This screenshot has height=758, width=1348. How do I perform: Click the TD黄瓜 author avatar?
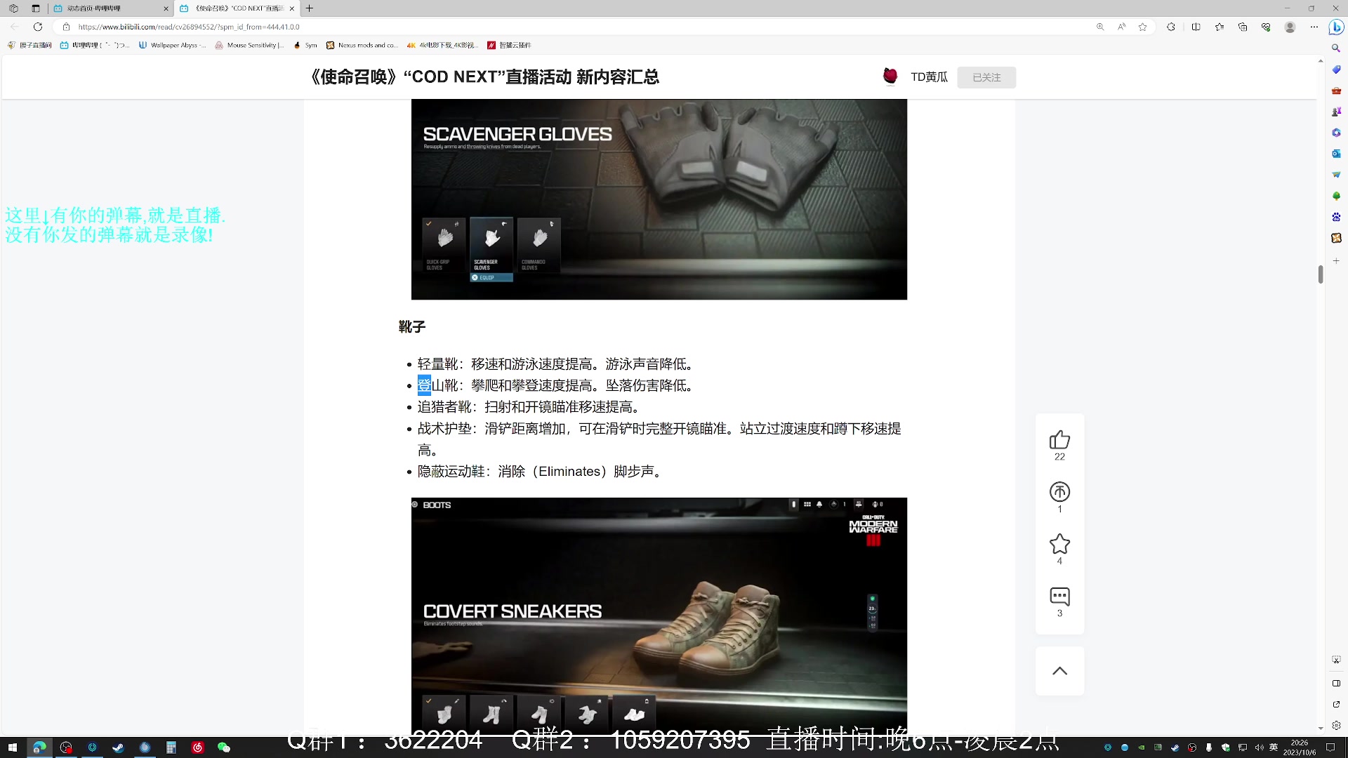coord(890,76)
